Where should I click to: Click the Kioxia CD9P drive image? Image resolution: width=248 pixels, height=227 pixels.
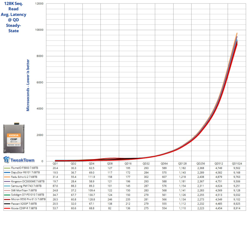[x=14, y=138]
